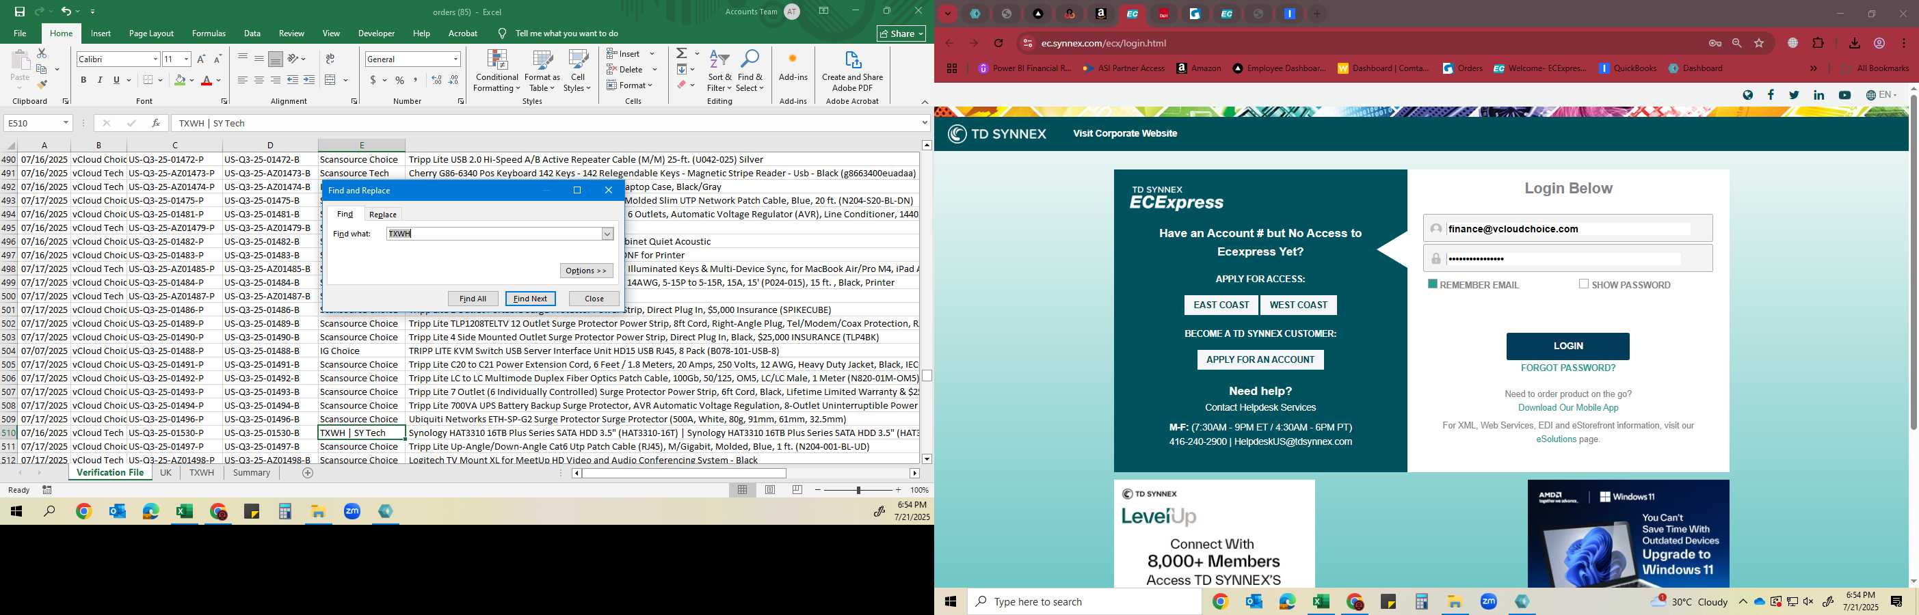
Task: Open the Insert ribbon tab
Action: [x=101, y=33]
